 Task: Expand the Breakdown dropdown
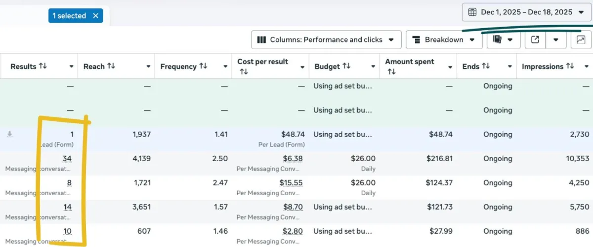[x=444, y=40]
